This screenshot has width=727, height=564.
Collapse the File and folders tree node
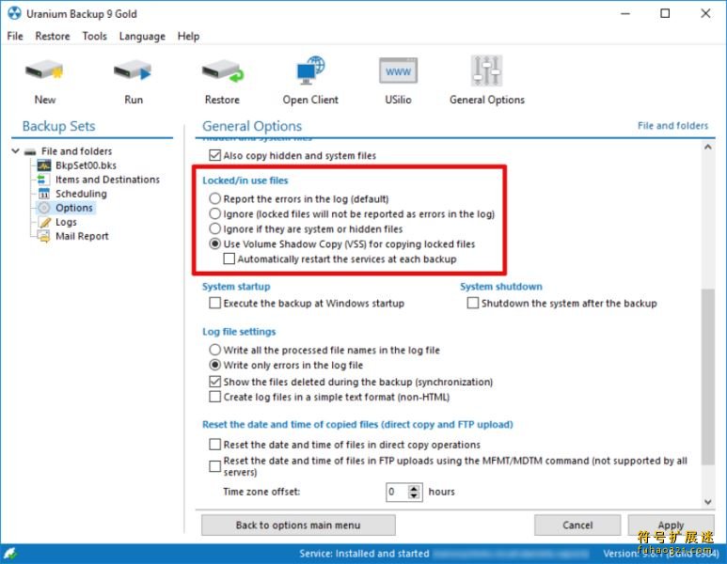(15, 151)
